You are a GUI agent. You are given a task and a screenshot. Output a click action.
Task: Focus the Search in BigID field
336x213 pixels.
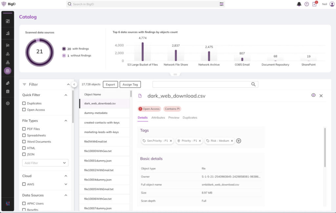[x=146, y=4]
